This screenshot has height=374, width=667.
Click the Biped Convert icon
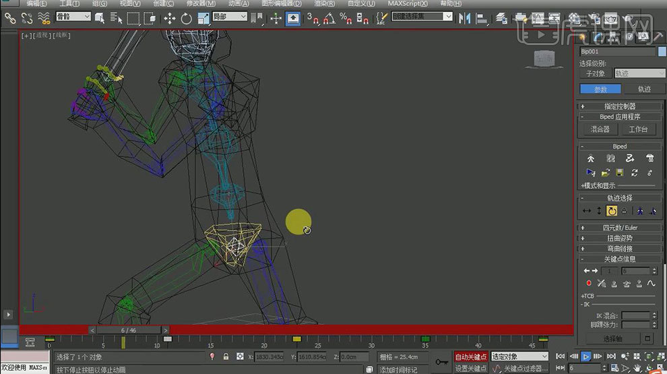634,173
